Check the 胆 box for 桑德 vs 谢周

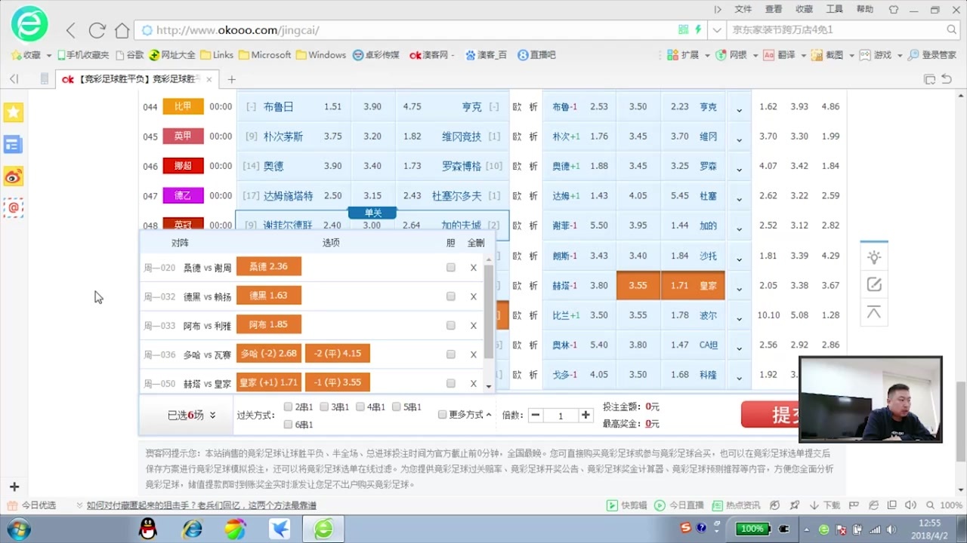451,268
